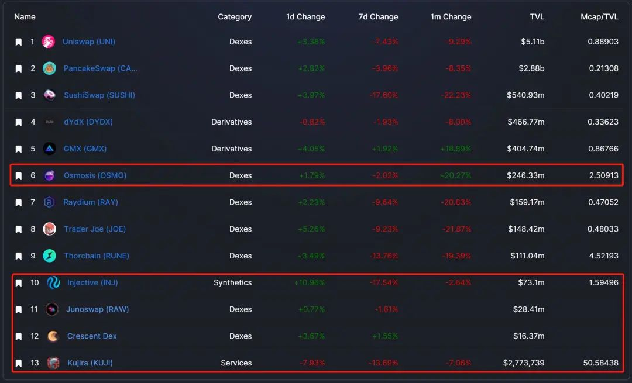632x383 pixels.
Task: Open the Uniswap (UNI) link
Action: (x=89, y=42)
